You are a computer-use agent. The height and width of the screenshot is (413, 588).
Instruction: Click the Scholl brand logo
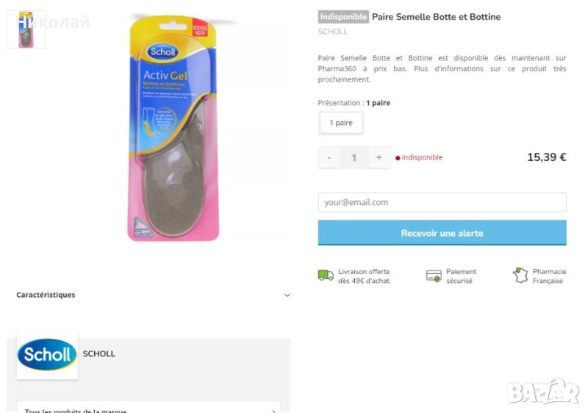[x=47, y=355]
